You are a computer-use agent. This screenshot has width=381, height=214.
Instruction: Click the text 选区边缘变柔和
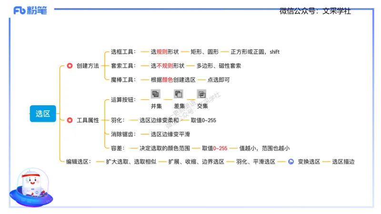(x=159, y=120)
